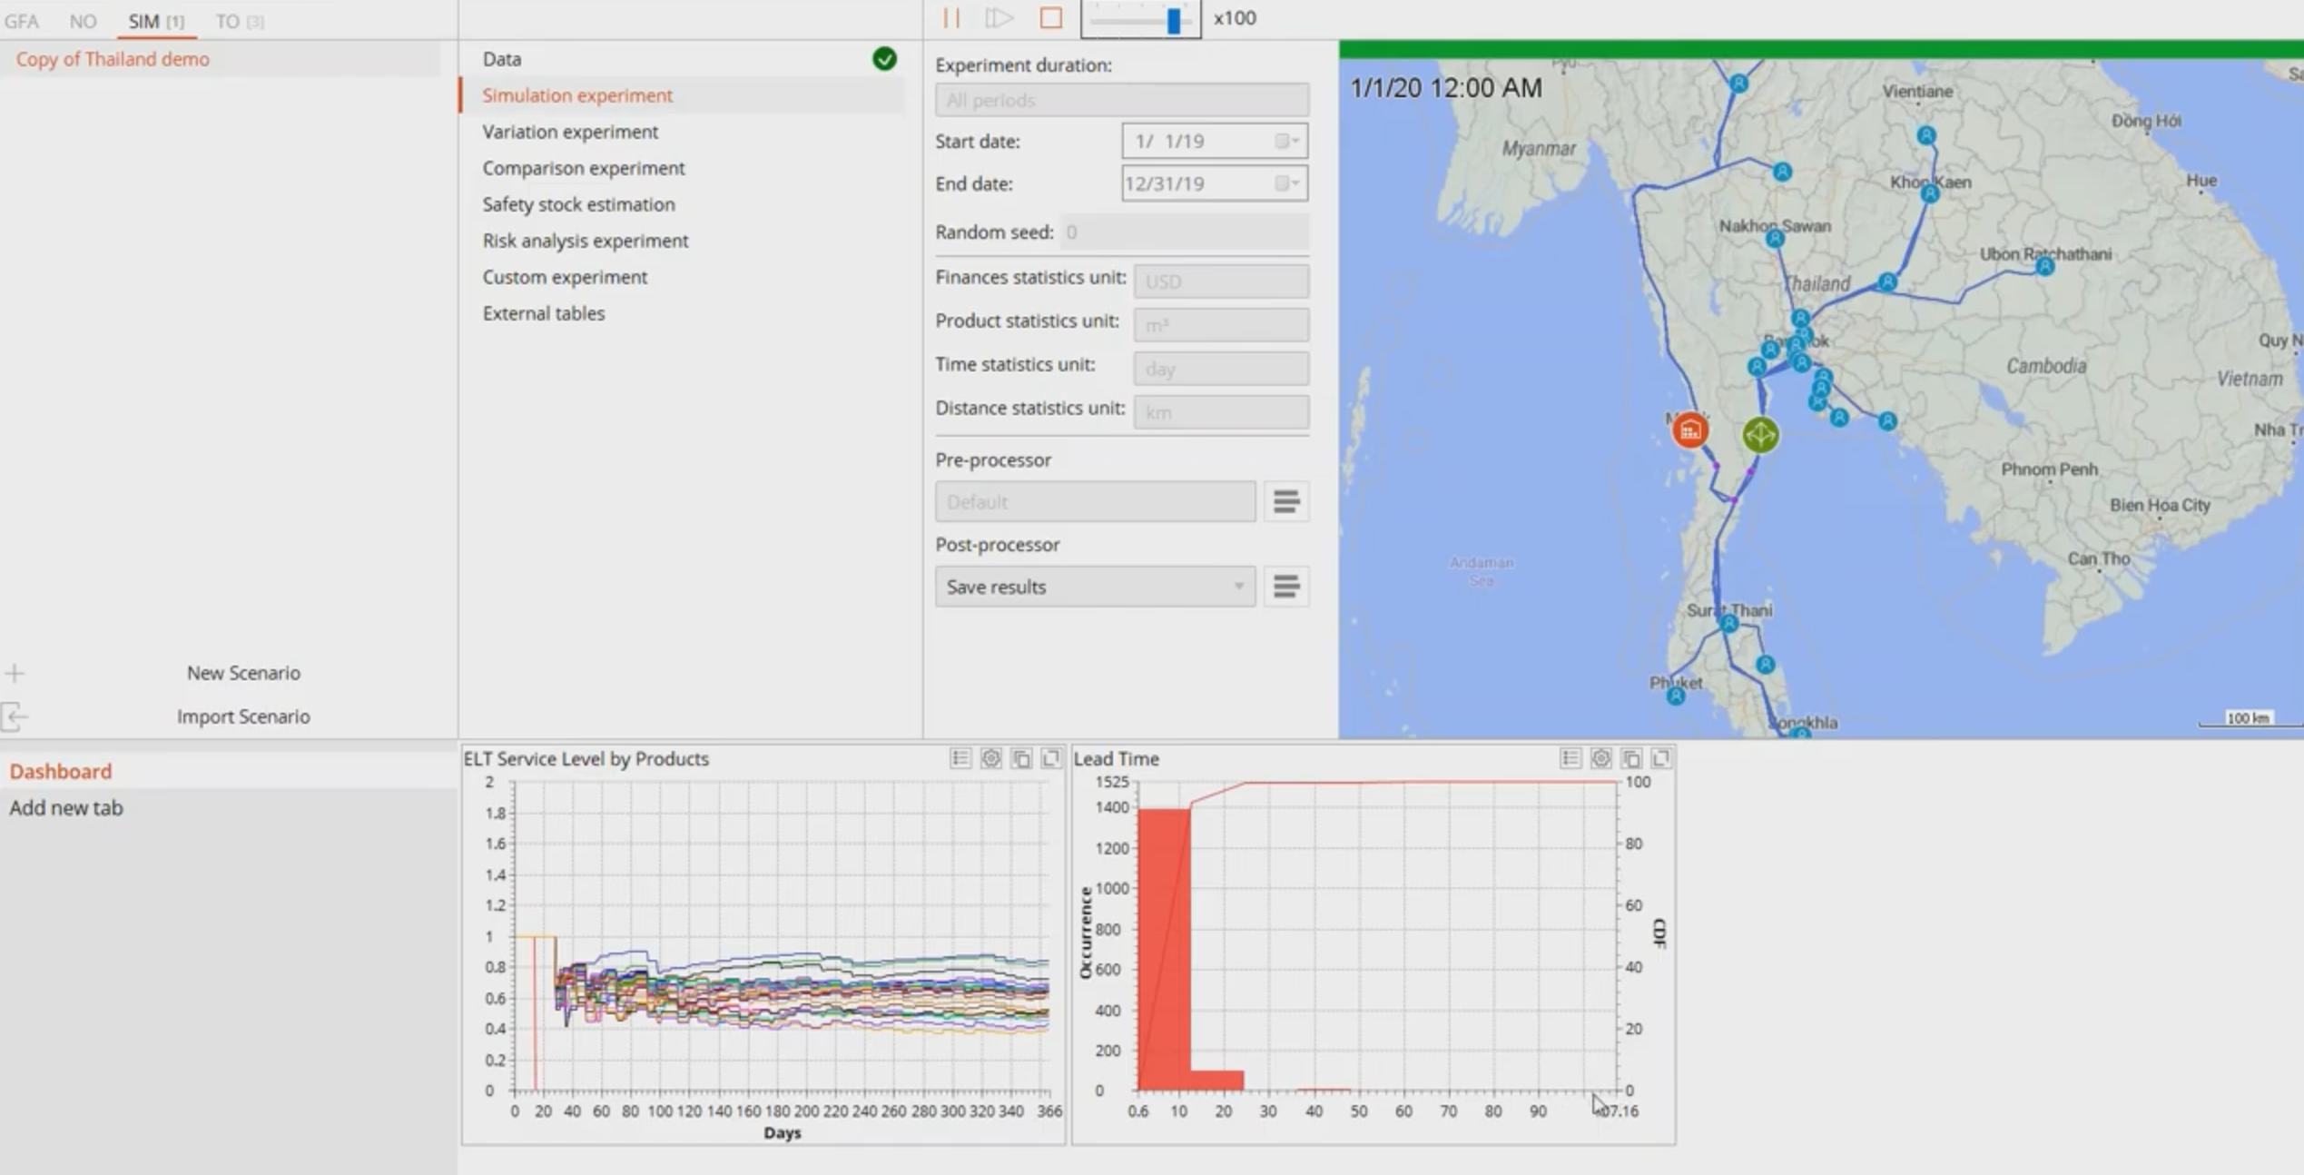The width and height of the screenshot is (2304, 1175).
Task: Copy the ELT Service Level chart
Action: point(1021,758)
